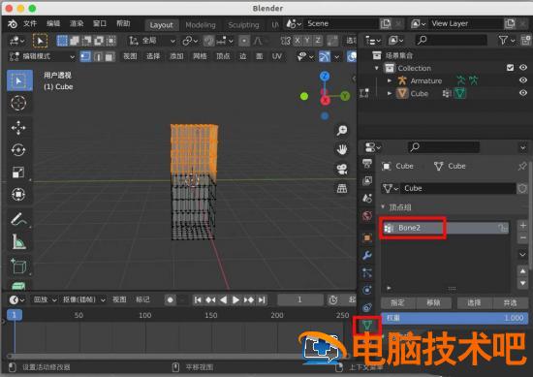The height and width of the screenshot is (377, 533).
Task: Open the Edit menu
Action: pos(53,23)
